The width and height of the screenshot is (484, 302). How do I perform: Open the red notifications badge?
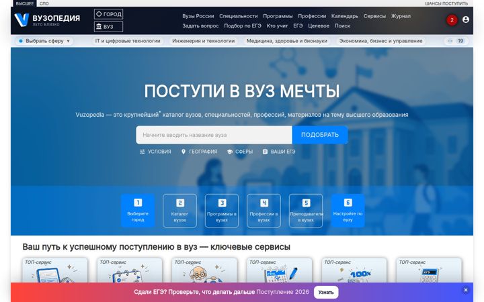point(452,20)
